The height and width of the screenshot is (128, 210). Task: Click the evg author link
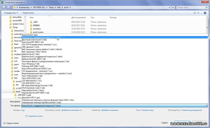[x=23, y=110]
